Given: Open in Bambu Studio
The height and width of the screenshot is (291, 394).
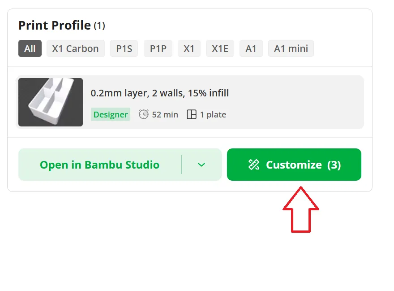Looking at the screenshot, I should 100,165.
